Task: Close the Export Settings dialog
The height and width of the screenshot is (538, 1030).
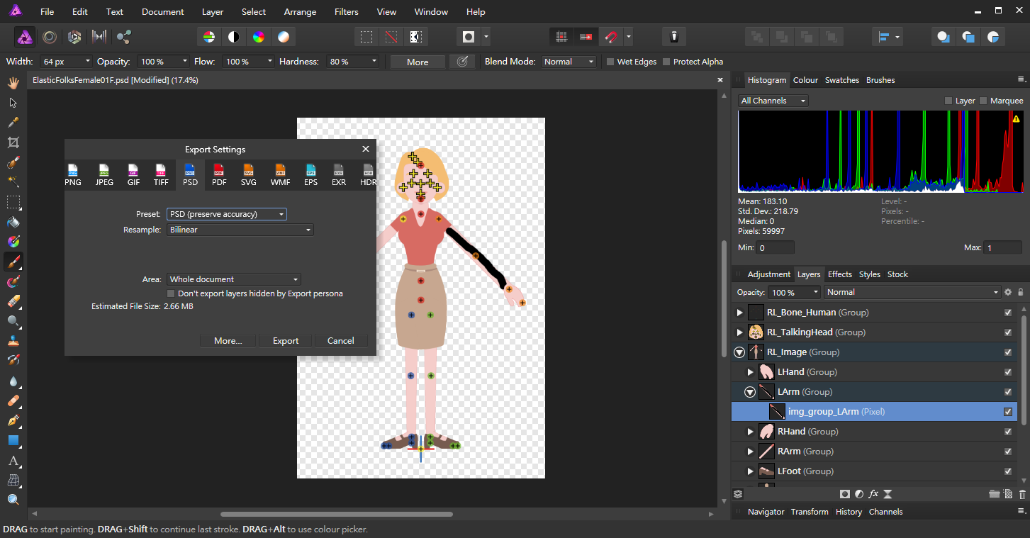Action: click(x=366, y=149)
